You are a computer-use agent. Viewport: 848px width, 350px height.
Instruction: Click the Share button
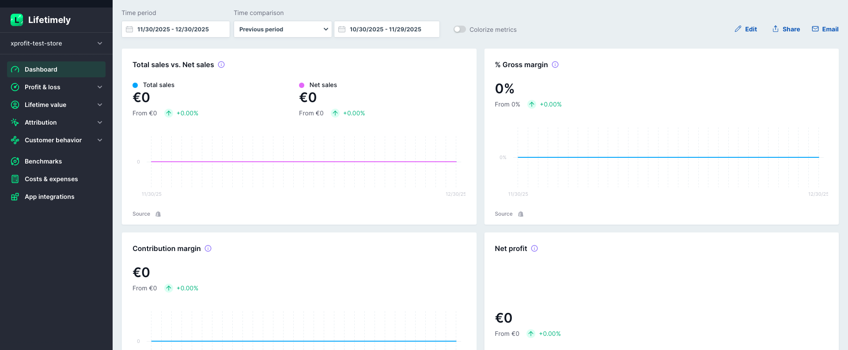coord(786,29)
